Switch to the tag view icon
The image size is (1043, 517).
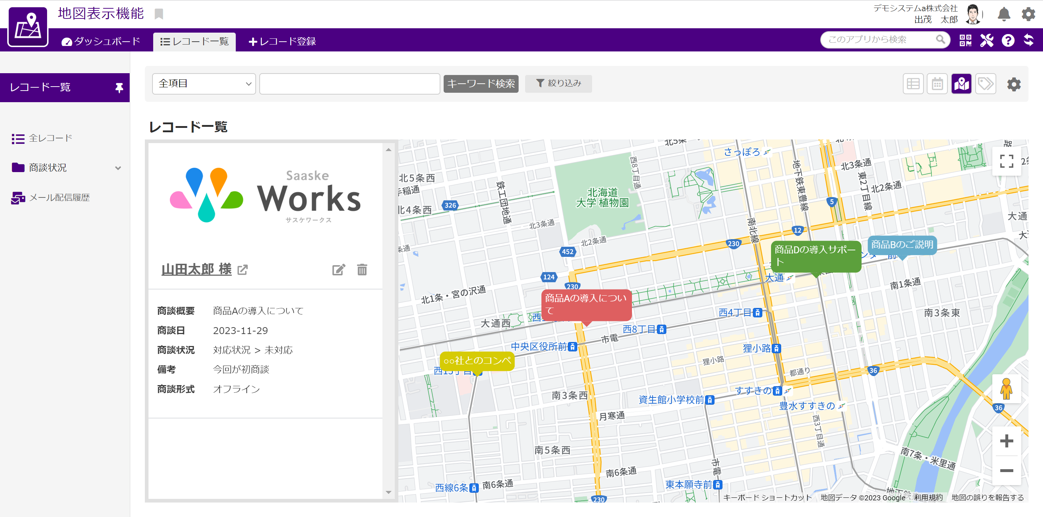click(x=985, y=84)
